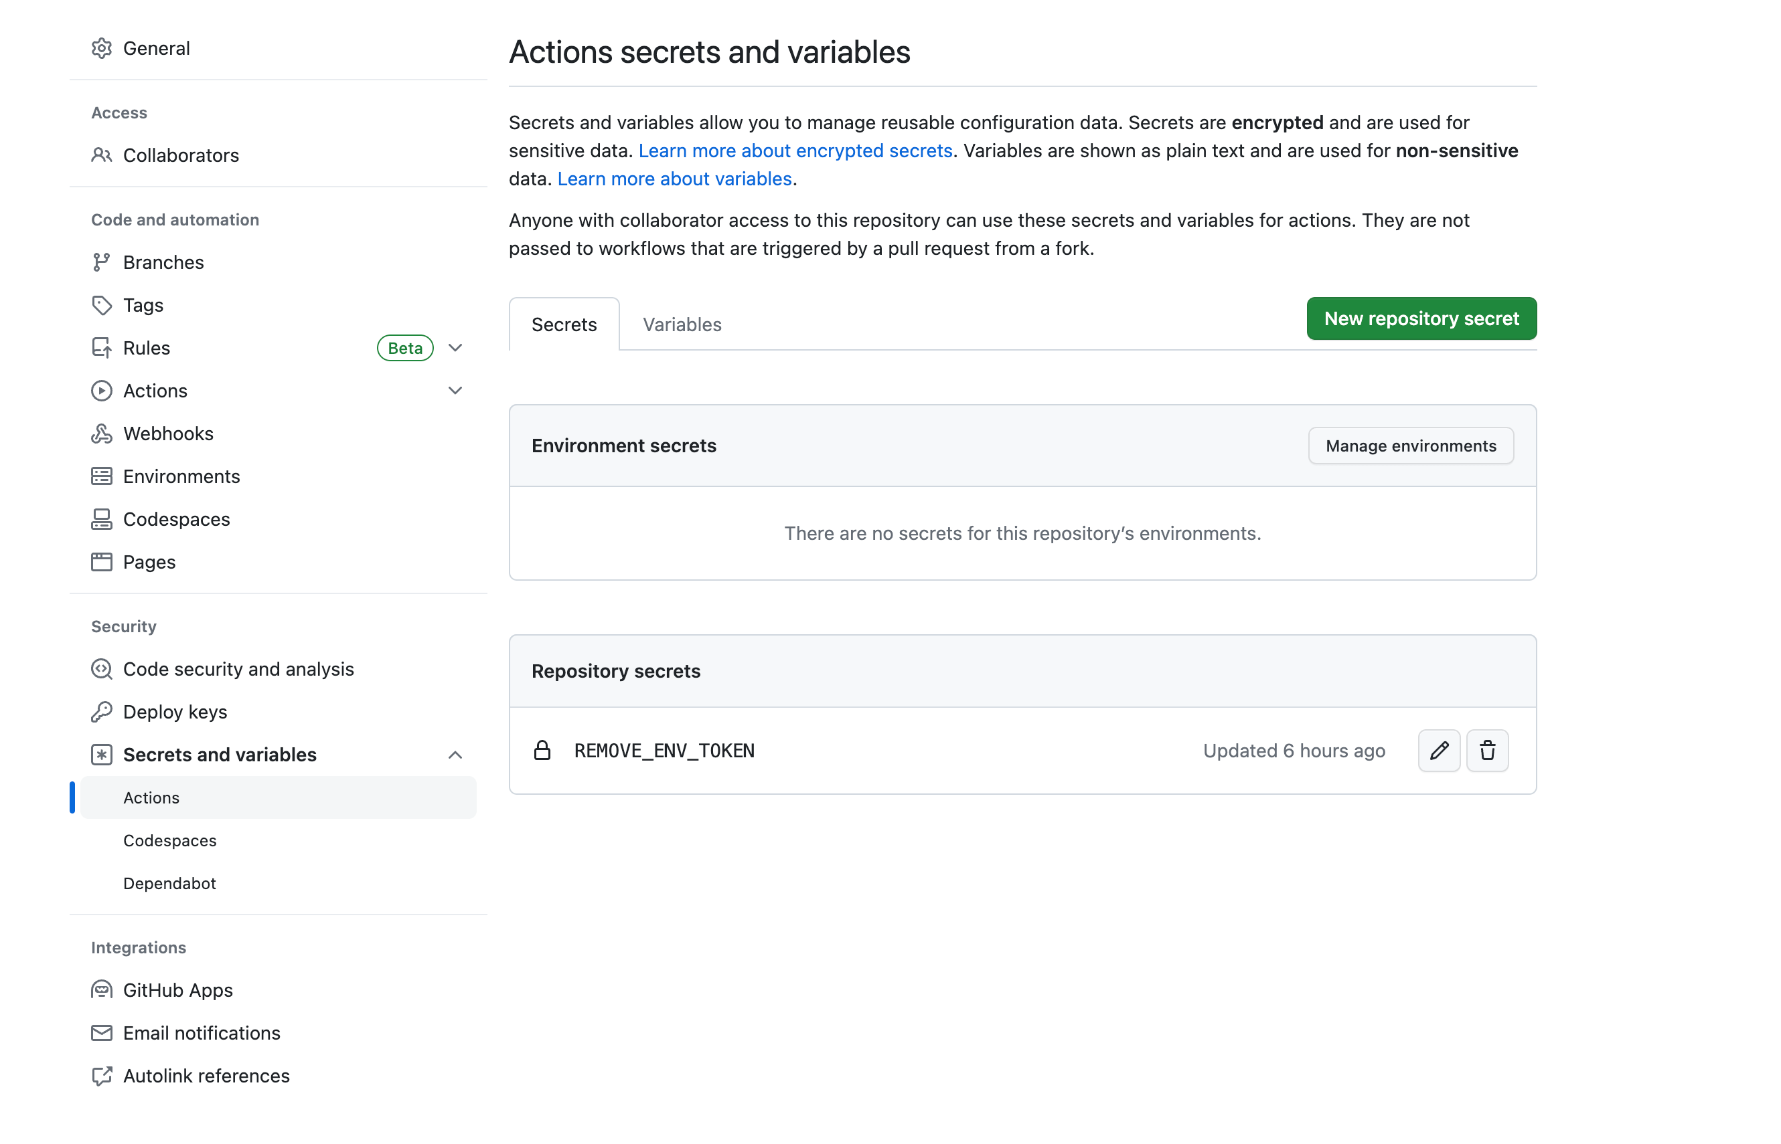Click the General settings gear icon
Image resolution: width=1781 pixels, height=1144 pixels.
[102, 47]
